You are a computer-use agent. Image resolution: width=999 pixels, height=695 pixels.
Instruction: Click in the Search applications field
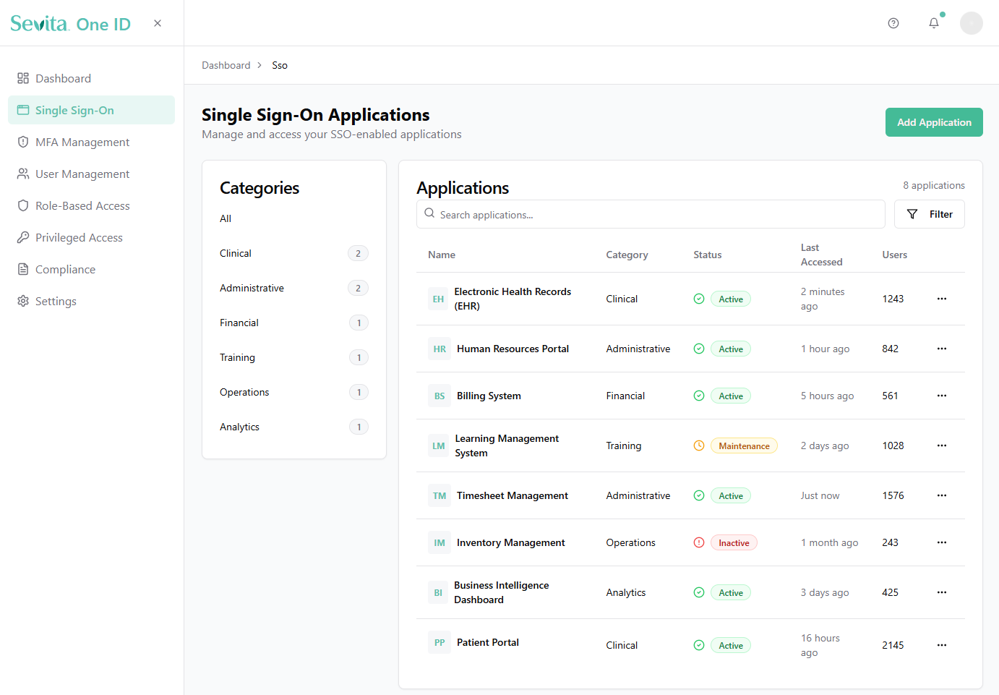(x=651, y=214)
